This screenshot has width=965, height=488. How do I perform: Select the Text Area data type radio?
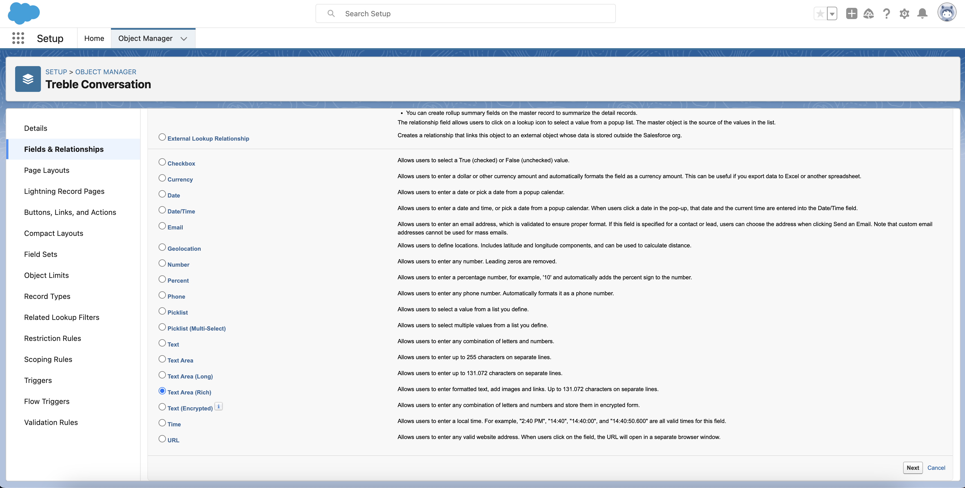pyautogui.click(x=162, y=359)
